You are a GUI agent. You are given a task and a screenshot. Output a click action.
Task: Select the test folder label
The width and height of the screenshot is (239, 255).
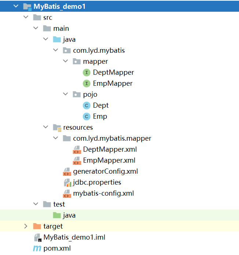point(59,204)
